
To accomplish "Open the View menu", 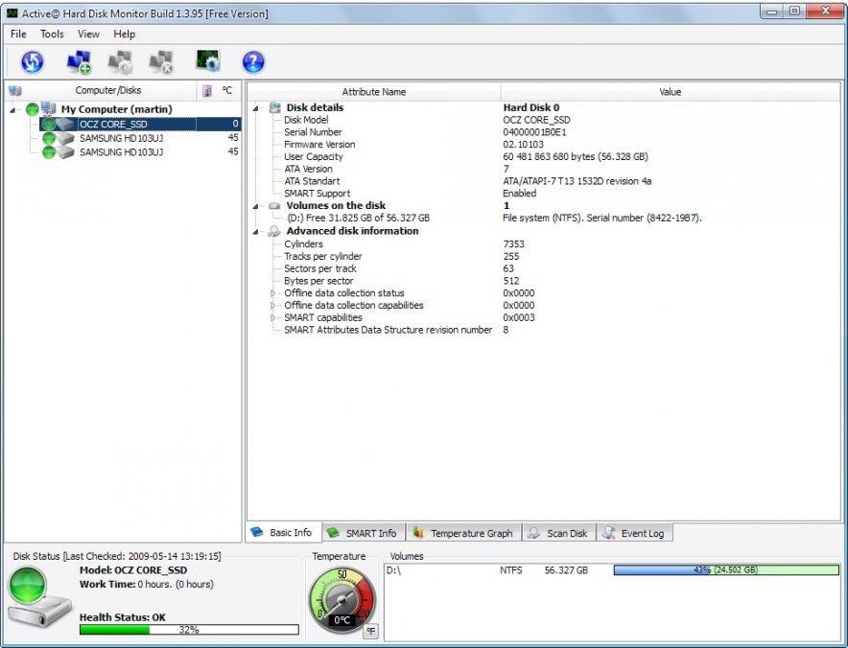I will tap(88, 35).
